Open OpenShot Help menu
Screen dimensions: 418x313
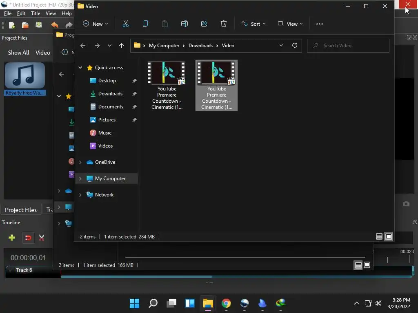coord(67,13)
